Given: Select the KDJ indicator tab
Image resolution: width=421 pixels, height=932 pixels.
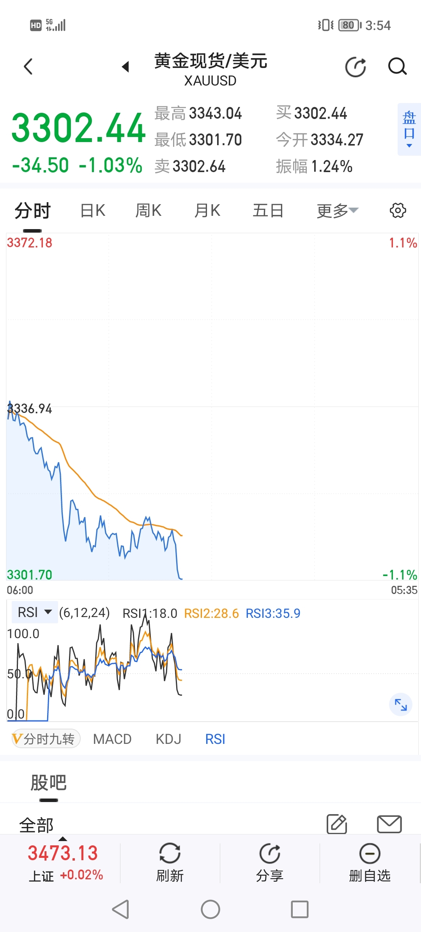Looking at the screenshot, I should coord(168,739).
